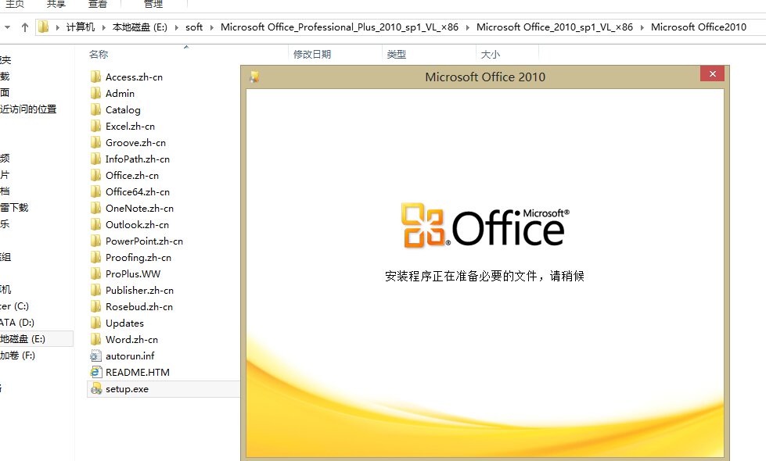Select the setup.exe file name
Screen dimensions: 766x461
127,389
